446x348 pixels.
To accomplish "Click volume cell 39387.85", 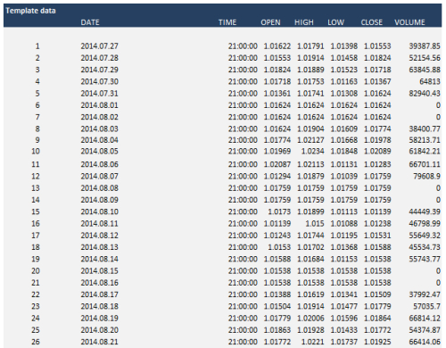I will click(x=425, y=46).
